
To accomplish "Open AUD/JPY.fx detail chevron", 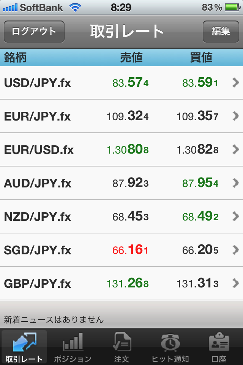I will [236, 183].
